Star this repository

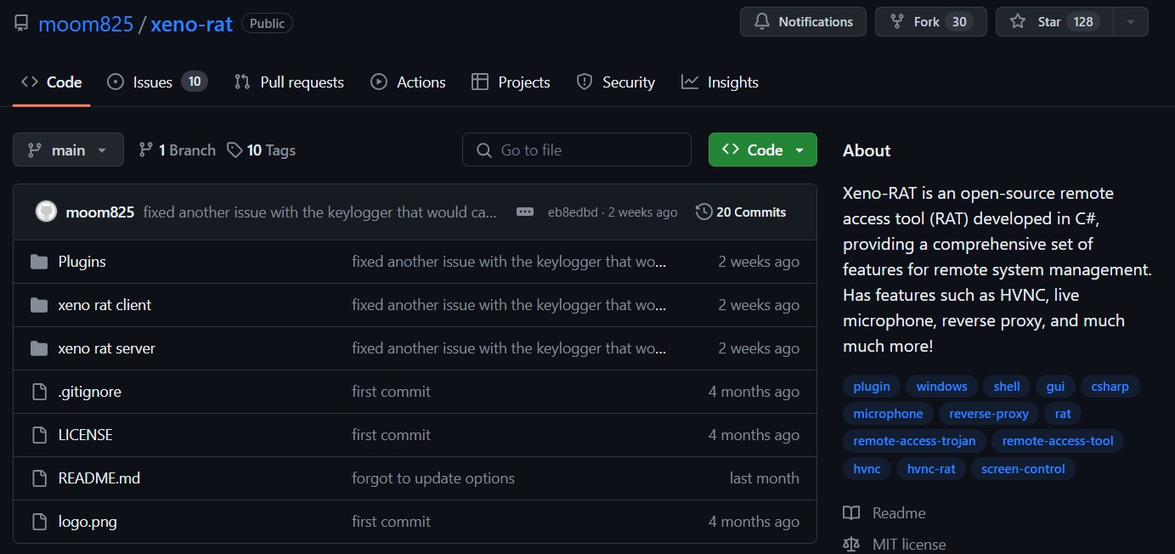pos(1054,22)
